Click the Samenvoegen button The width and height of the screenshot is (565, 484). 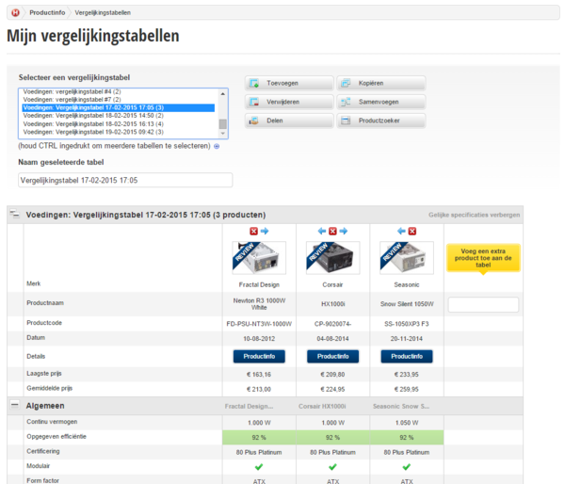[x=381, y=102]
